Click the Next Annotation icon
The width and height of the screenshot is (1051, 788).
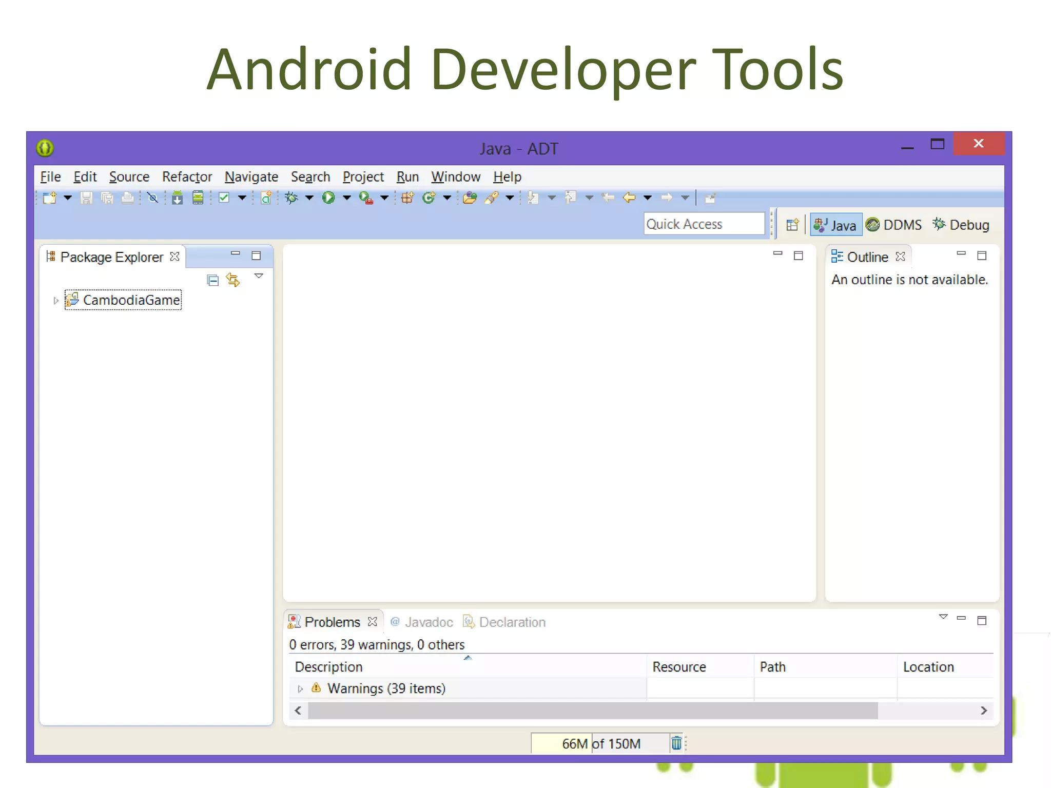(x=533, y=198)
